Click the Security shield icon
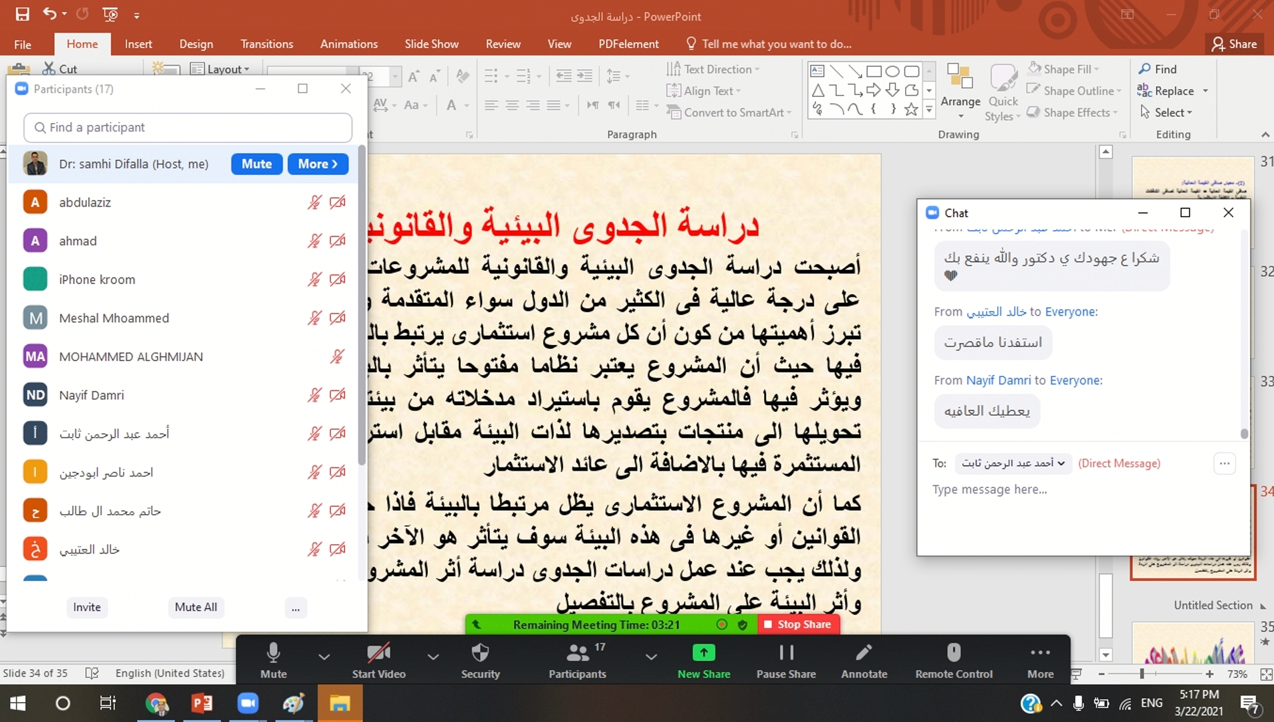The image size is (1274, 722). (480, 653)
